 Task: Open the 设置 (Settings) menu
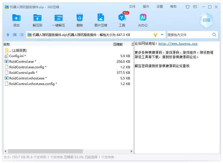pos(160,7)
